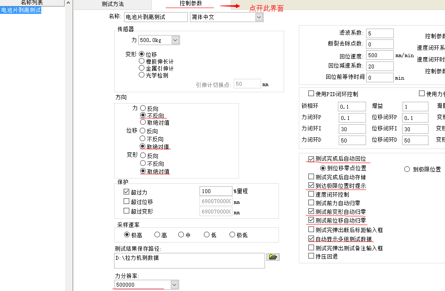This screenshot has width=445, height=291.
Task: Select 反向 for force direction
Action: coord(143,108)
